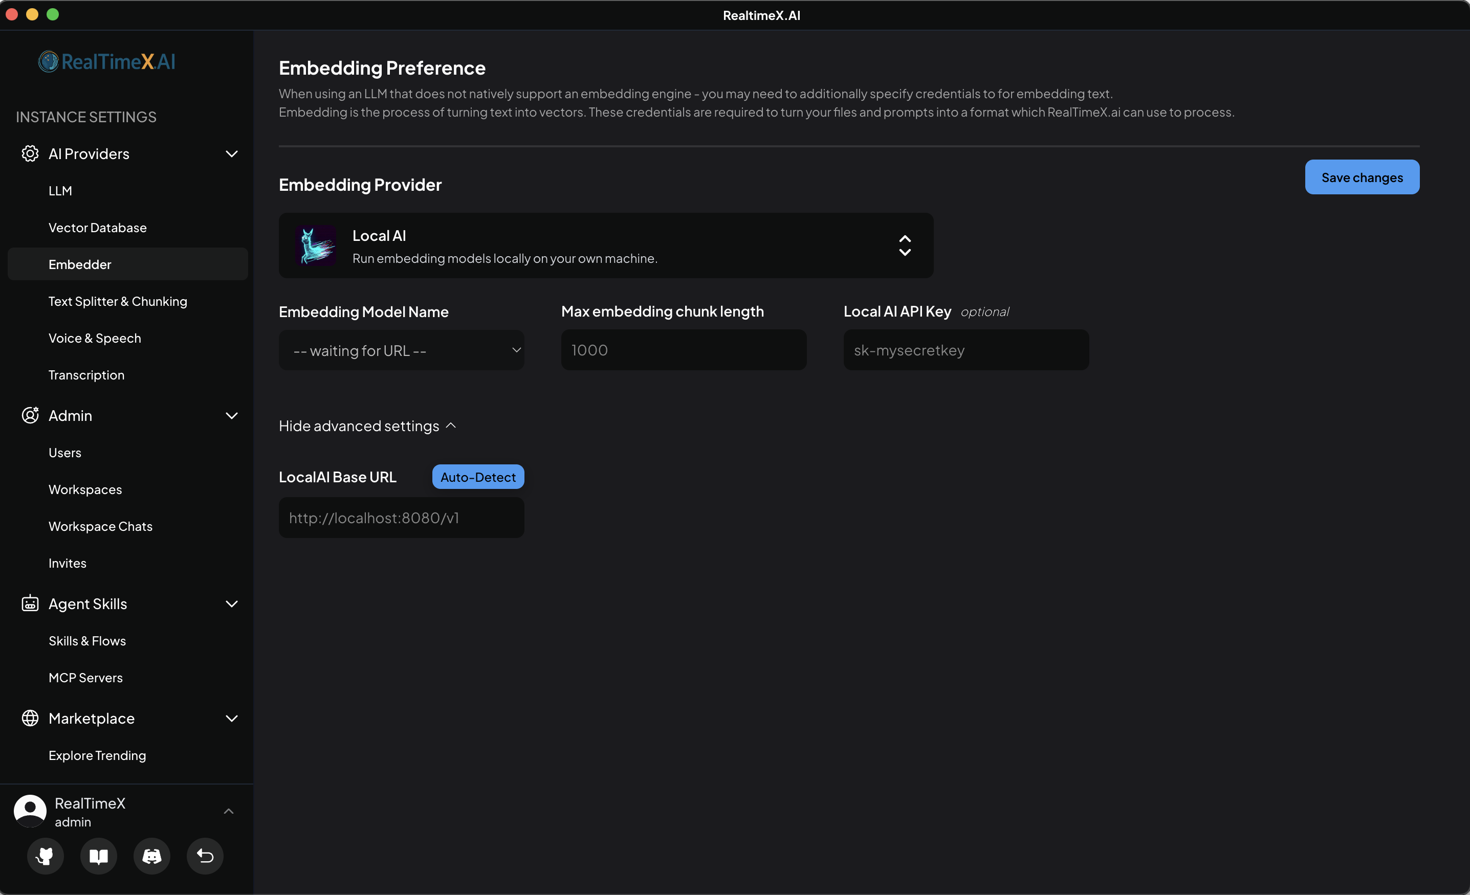Click the Local AI provider llama icon
This screenshot has height=895, width=1470.
pos(316,245)
